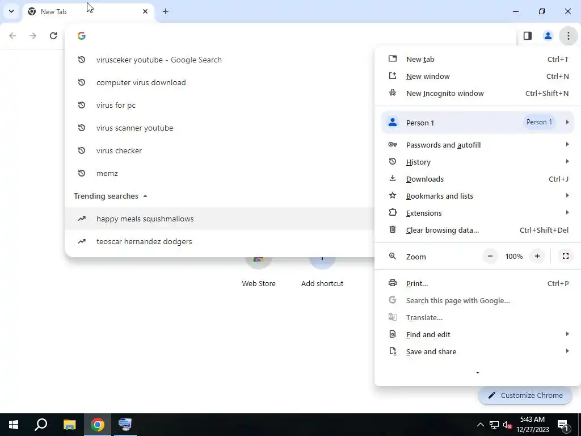Open a new tab with plus button
Image resolution: width=581 pixels, height=436 pixels.
coord(166,11)
